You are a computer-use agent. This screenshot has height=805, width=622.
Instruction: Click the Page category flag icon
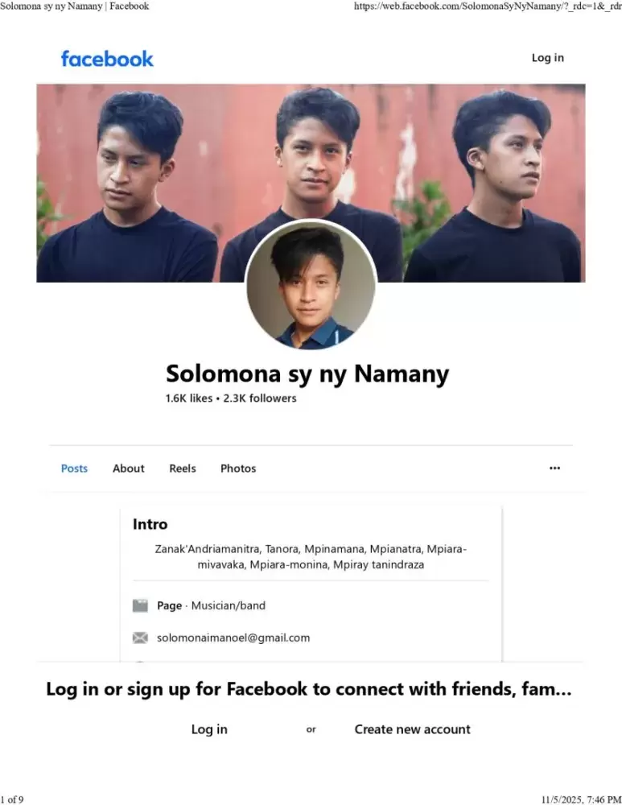[x=140, y=605]
